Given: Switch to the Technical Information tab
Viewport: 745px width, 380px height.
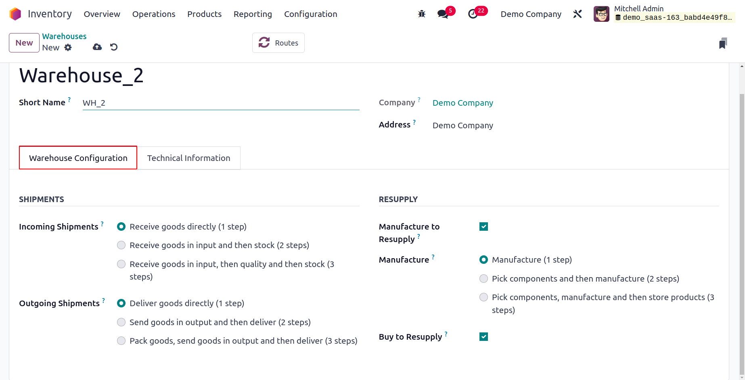Looking at the screenshot, I should point(189,158).
